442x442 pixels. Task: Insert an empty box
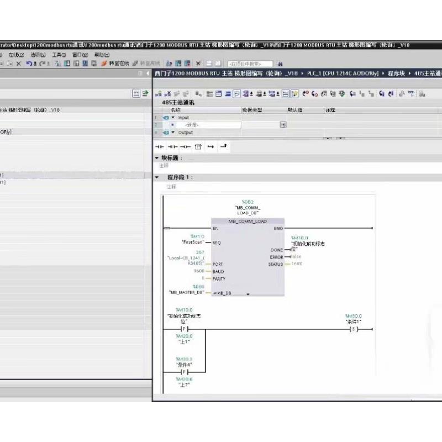(198, 146)
